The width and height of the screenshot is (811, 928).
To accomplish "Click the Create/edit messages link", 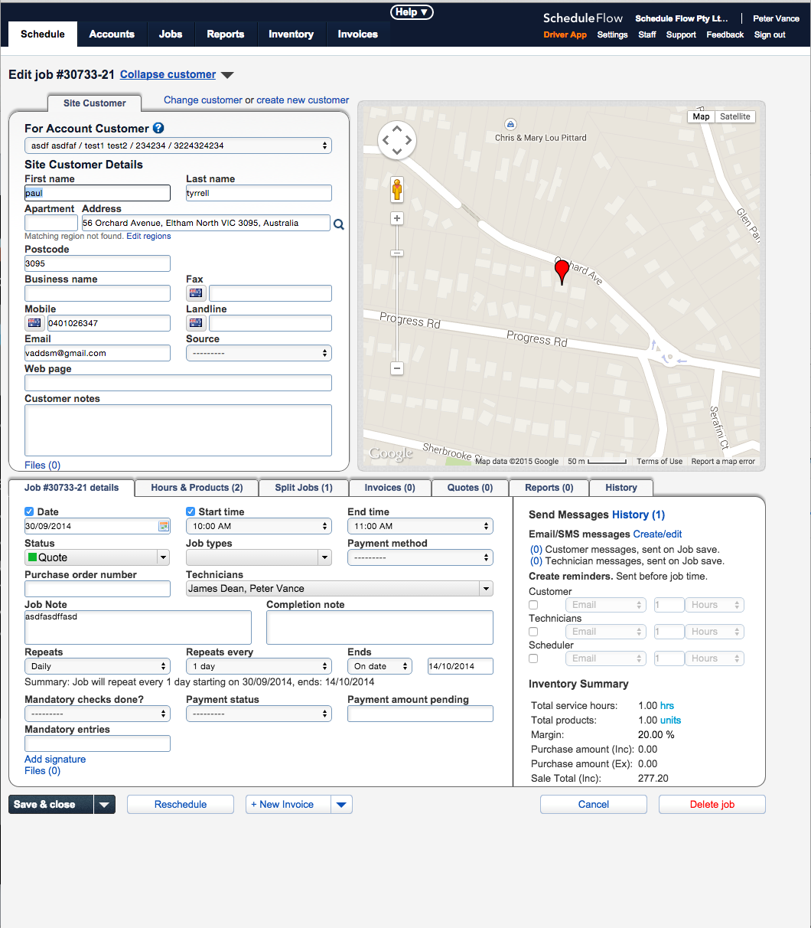I will [x=657, y=534].
